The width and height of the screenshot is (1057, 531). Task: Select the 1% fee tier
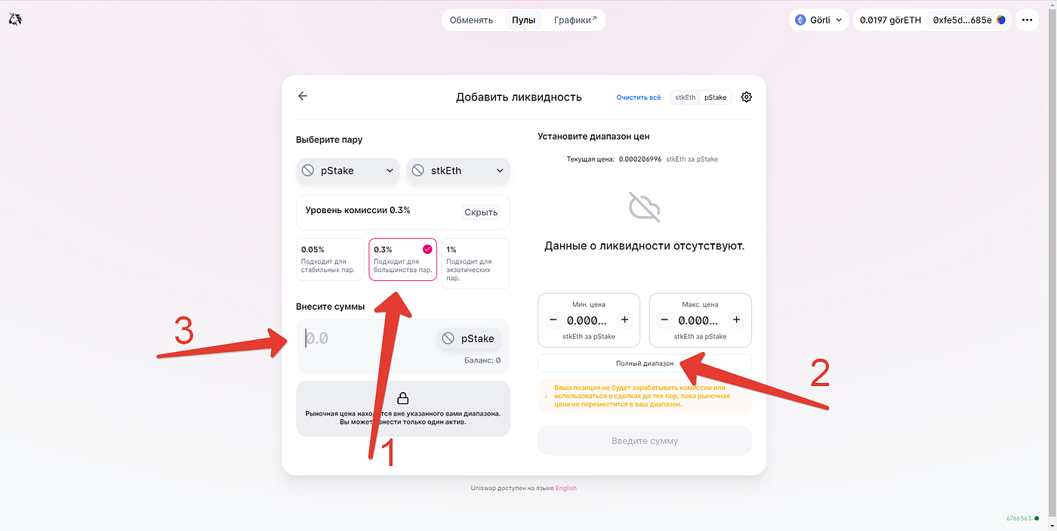[x=475, y=264]
